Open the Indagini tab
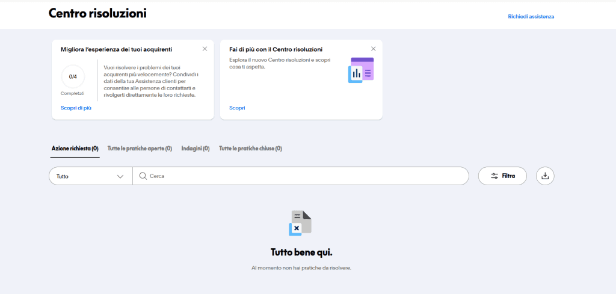616x294 pixels. click(x=195, y=149)
